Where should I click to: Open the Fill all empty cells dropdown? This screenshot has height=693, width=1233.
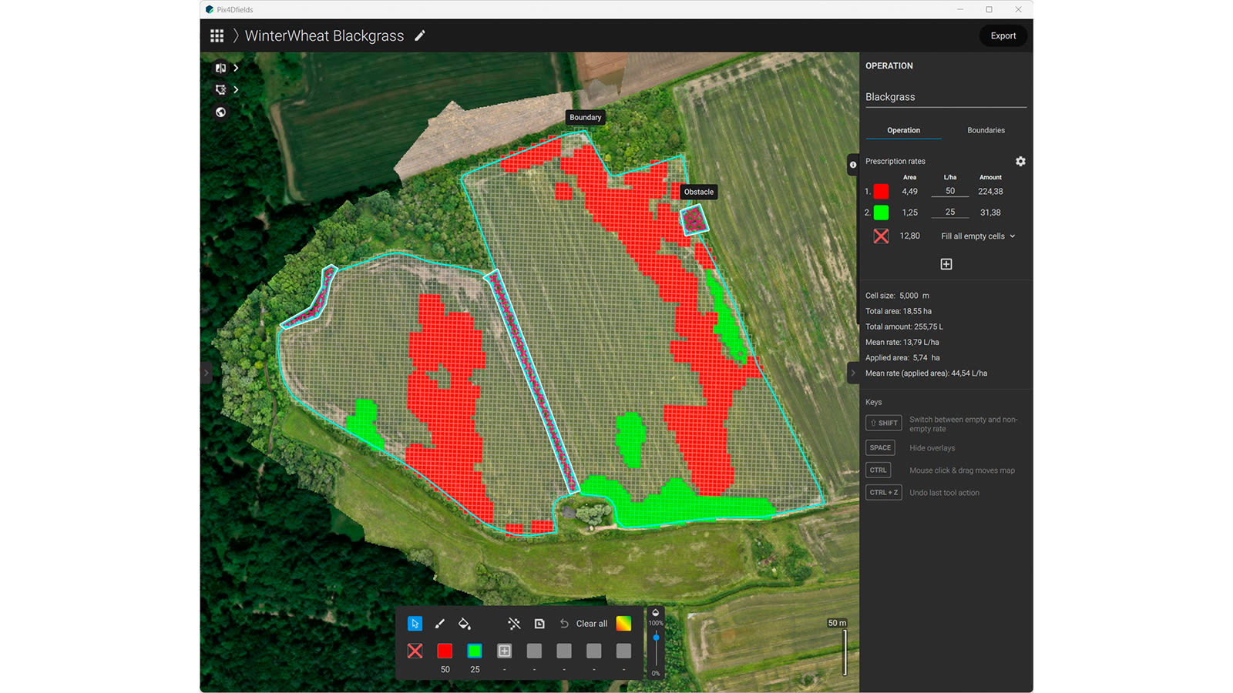pyautogui.click(x=976, y=236)
